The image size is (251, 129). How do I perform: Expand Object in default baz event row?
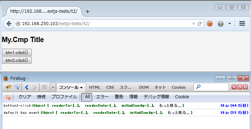tap(47, 113)
